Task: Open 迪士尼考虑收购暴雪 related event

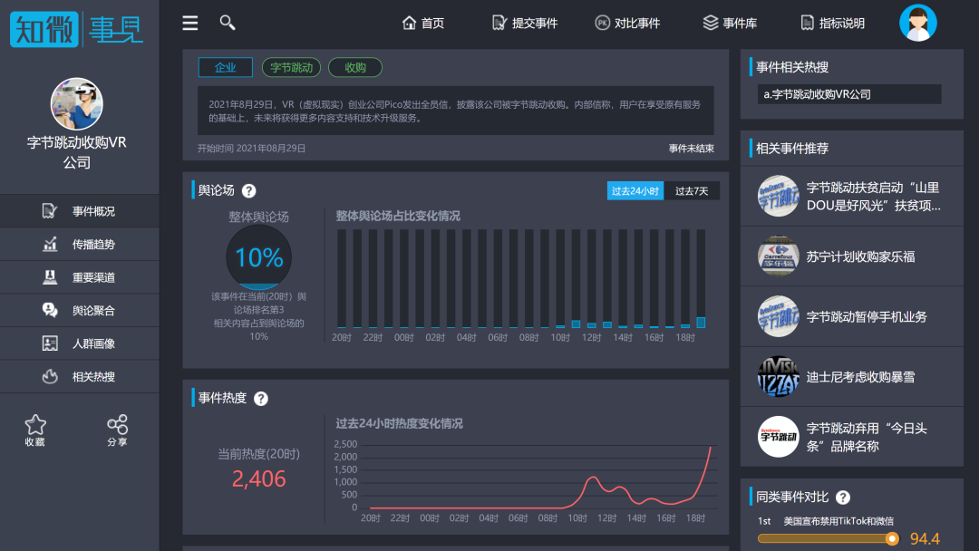Action: (x=851, y=377)
